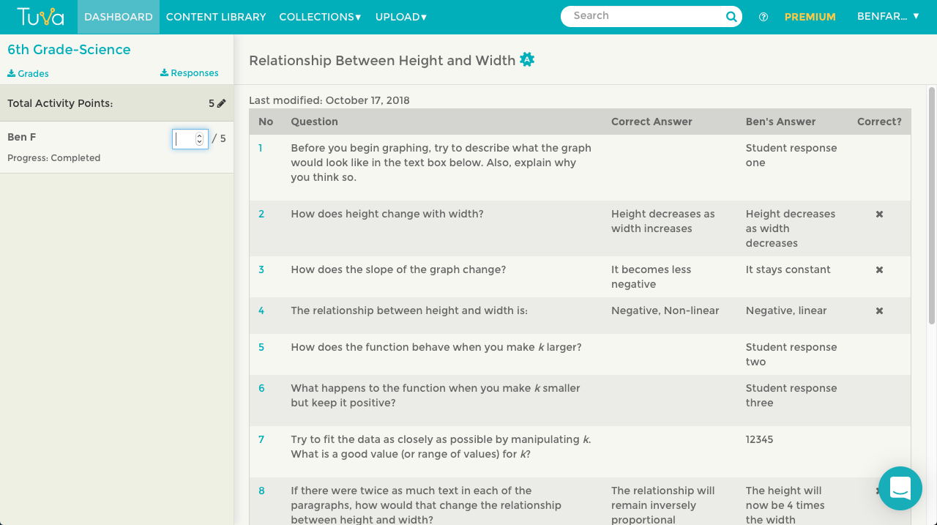
Task: Open the chat support bubble
Action: tap(900, 488)
